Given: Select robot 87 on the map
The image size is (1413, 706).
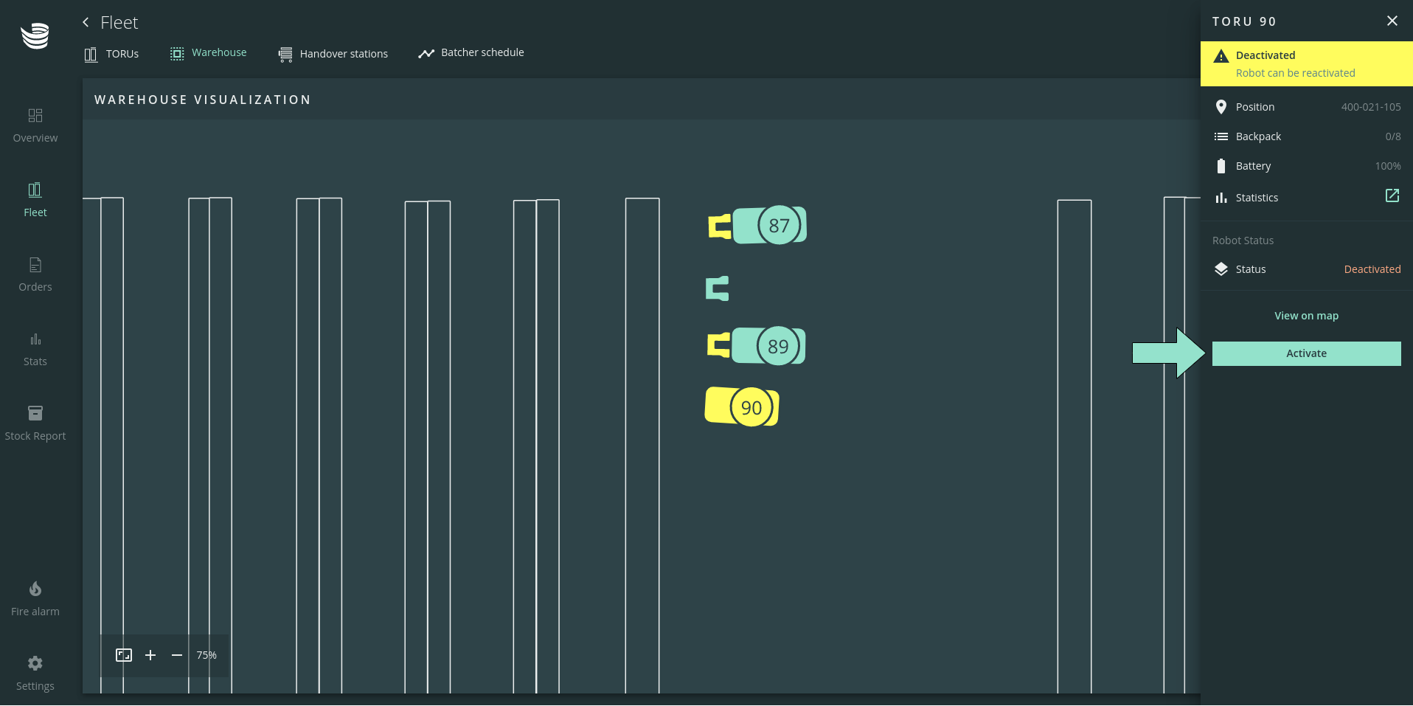Looking at the screenshot, I should 778,226.
